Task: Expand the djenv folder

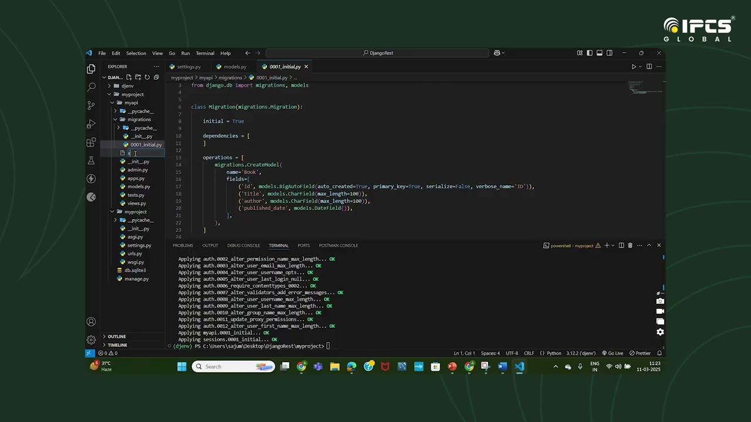Action: (127, 86)
